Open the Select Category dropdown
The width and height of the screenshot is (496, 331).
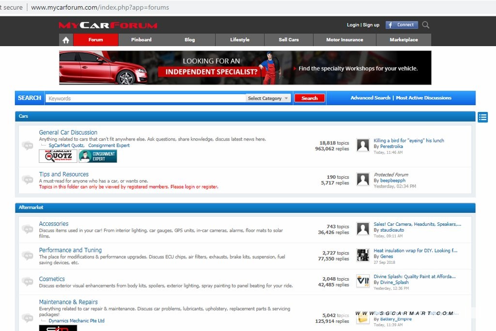pos(267,98)
